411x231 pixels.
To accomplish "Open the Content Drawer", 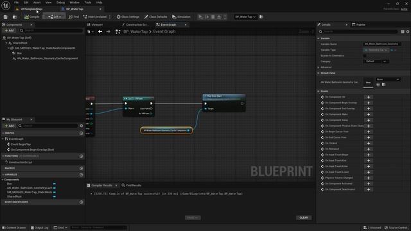I will [x=14, y=228].
